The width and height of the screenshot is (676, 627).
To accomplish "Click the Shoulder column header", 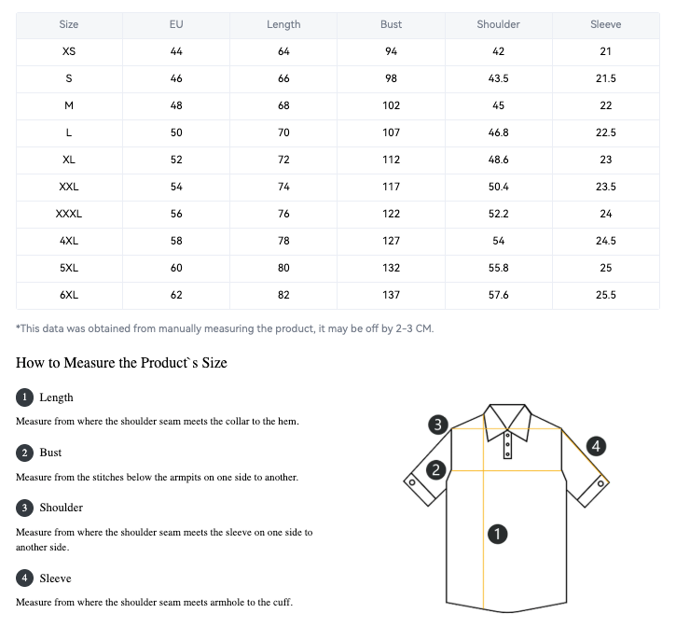I will 499,24.
